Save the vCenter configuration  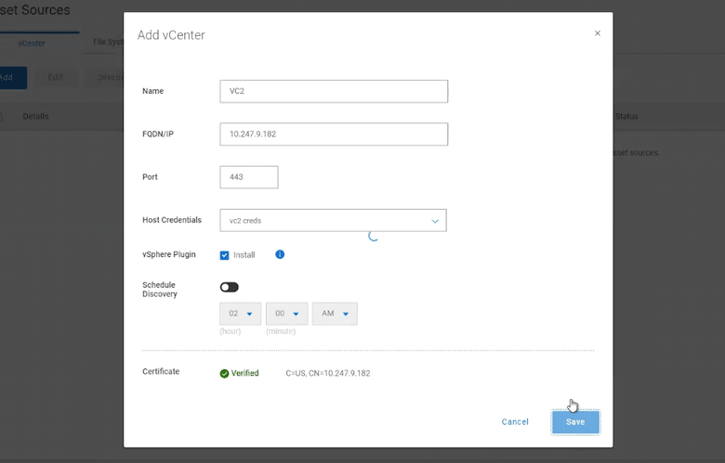pyautogui.click(x=575, y=422)
